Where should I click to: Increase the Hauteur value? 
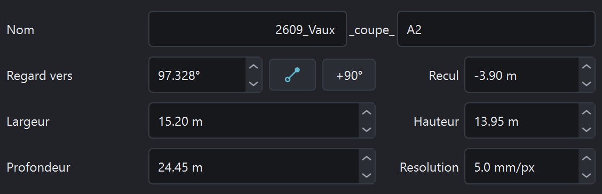point(587,112)
